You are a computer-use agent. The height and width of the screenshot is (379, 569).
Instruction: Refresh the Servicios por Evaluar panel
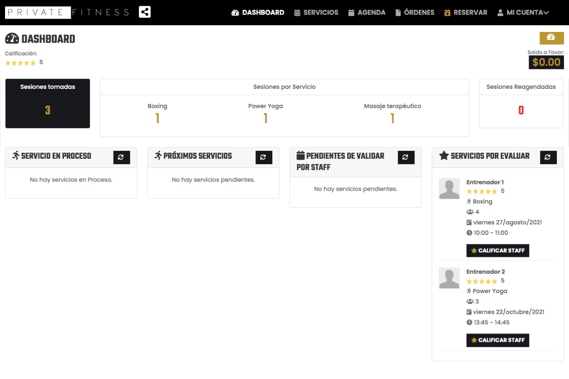[x=548, y=157]
